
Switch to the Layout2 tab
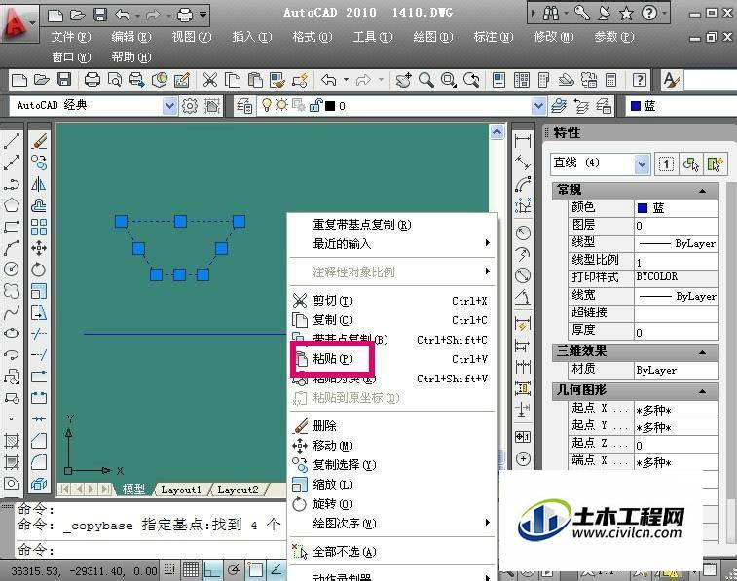(x=238, y=490)
